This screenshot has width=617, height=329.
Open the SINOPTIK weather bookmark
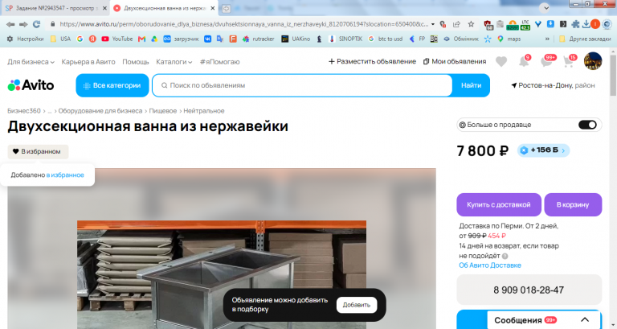345,39
